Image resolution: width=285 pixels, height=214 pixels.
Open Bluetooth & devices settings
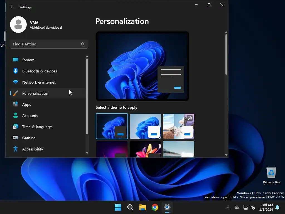(48, 71)
